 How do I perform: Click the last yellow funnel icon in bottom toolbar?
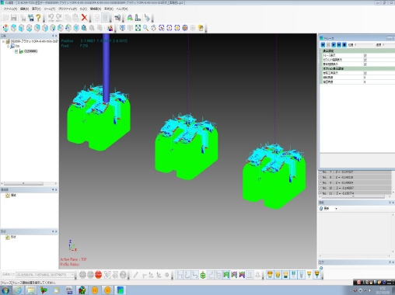(316, 274)
